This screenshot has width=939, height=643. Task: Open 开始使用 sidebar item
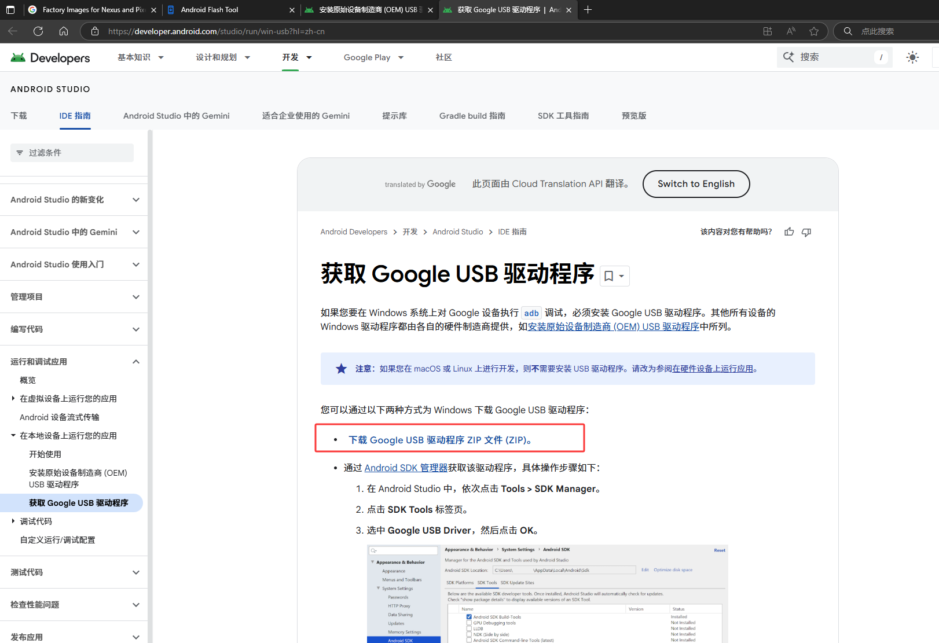(x=45, y=454)
